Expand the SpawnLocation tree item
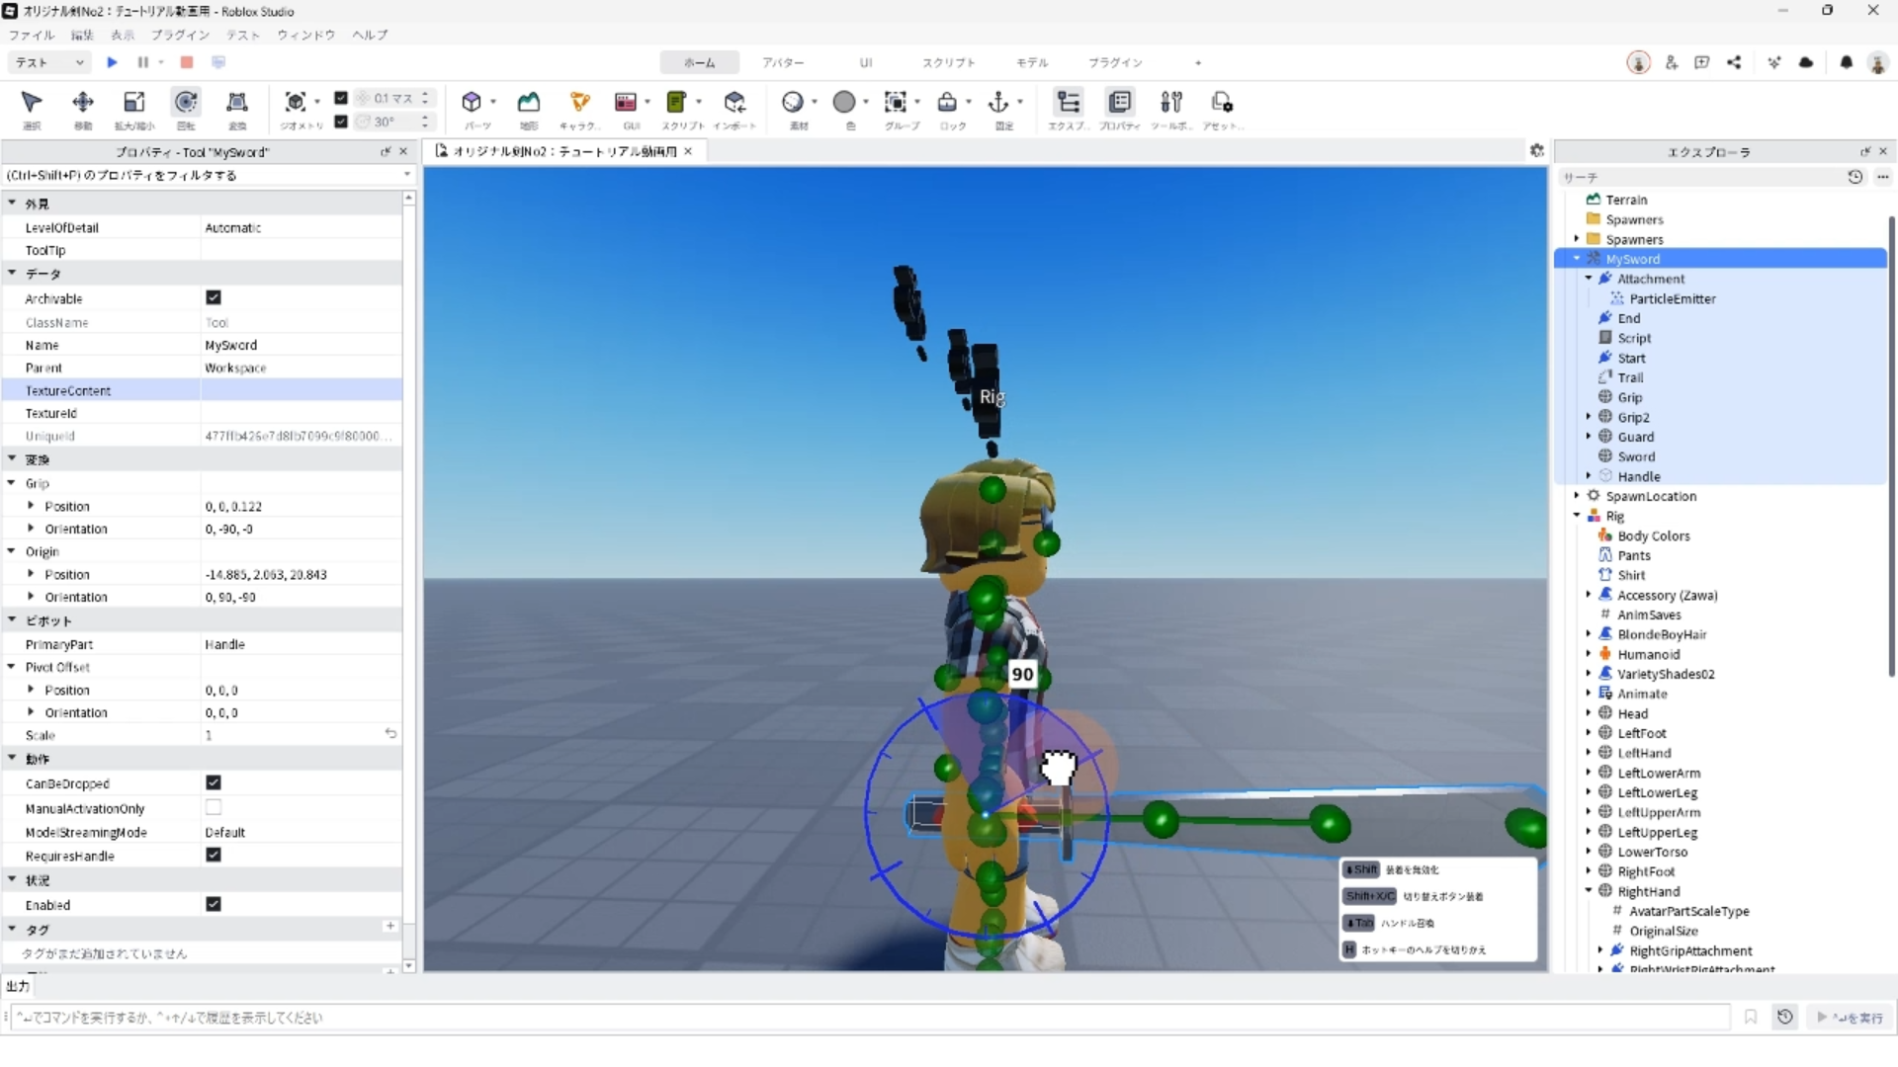Image resolution: width=1898 pixels, height=1067 pixels. click(1577, 496)
